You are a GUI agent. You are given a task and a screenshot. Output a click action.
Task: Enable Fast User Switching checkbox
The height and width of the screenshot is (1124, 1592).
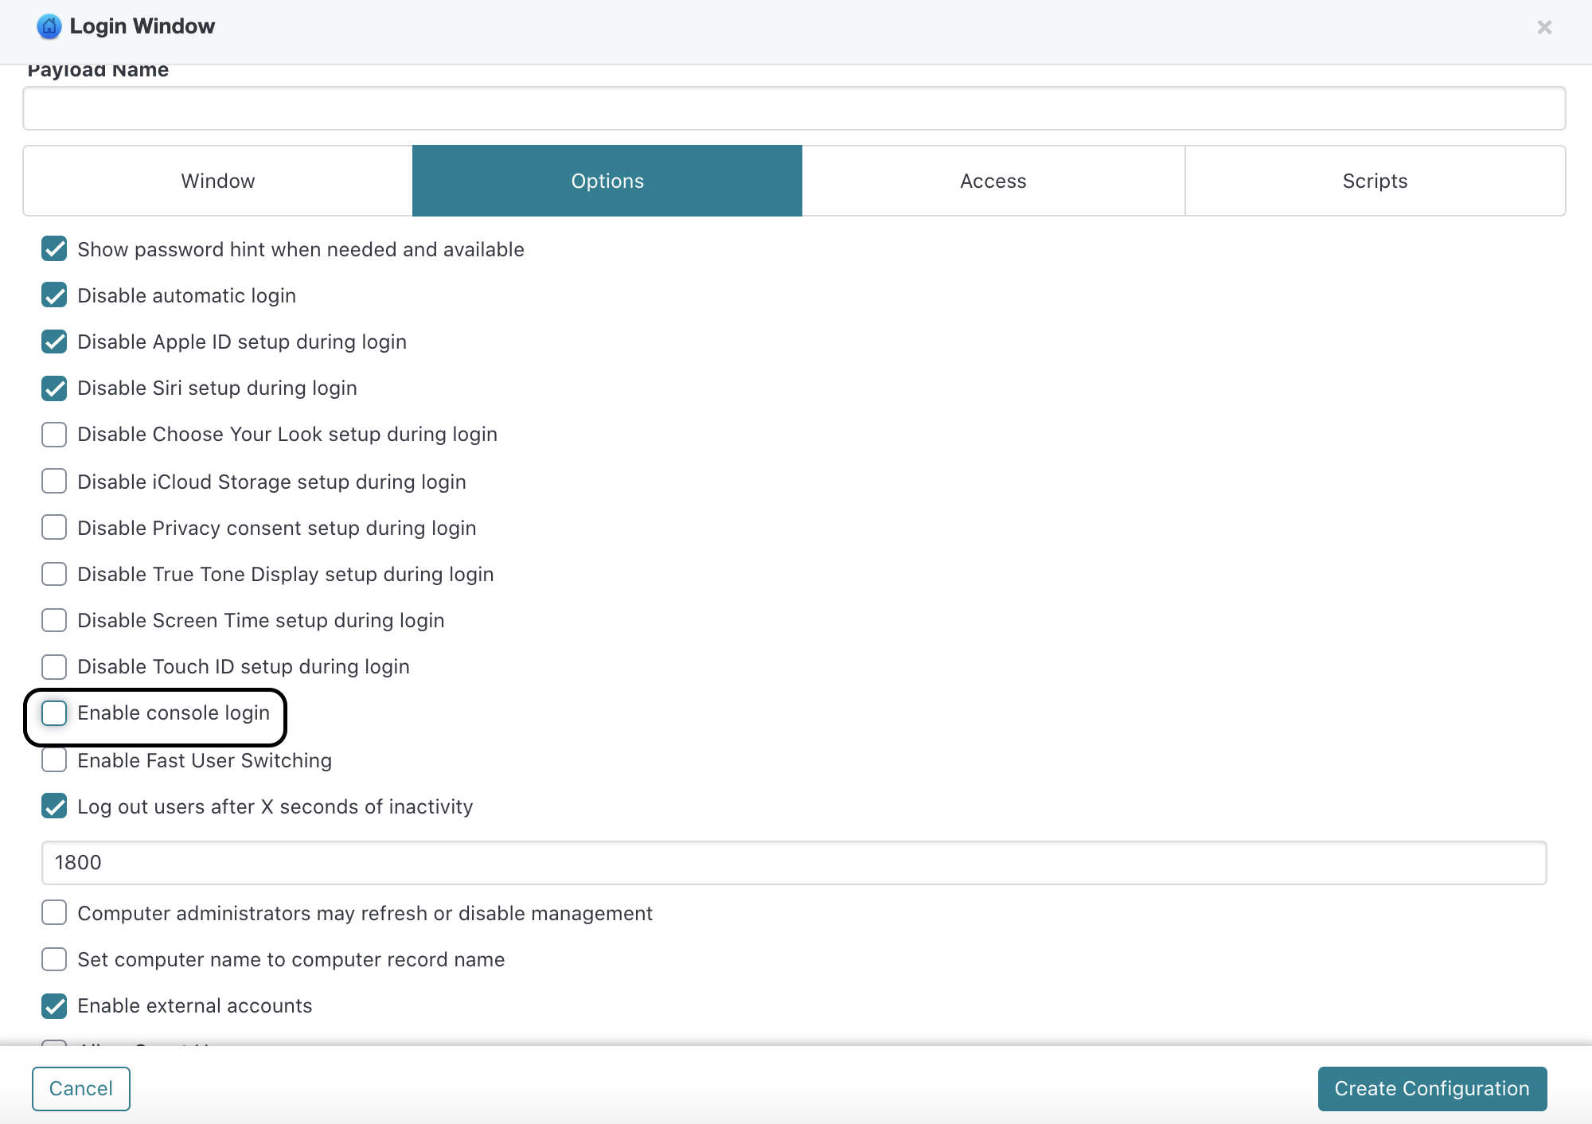(54, 760)
